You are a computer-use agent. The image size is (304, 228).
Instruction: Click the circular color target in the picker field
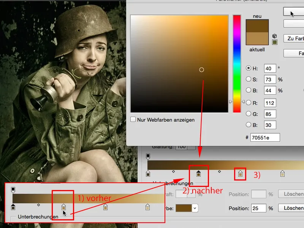201,70
